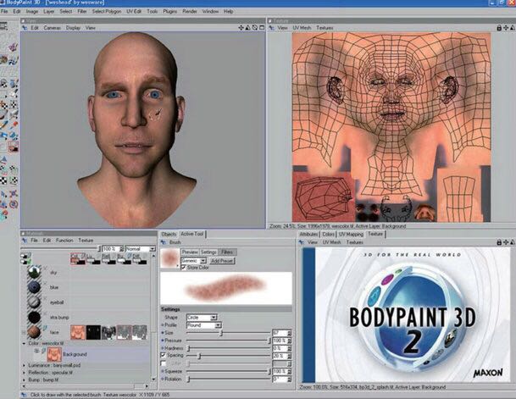
Task: Click the lock icon in lower Texture panel
Action: tap(499, 242)
